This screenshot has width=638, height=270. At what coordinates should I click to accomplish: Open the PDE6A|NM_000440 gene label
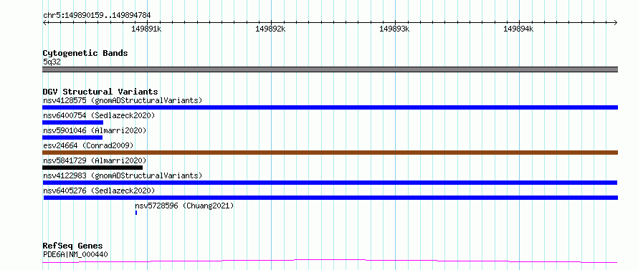point(75,255)
